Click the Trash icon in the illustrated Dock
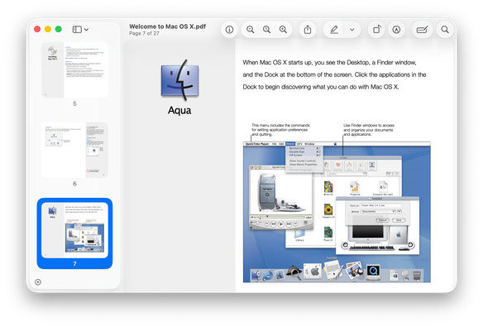Viewport: 483px width, 327px height. 417,275
